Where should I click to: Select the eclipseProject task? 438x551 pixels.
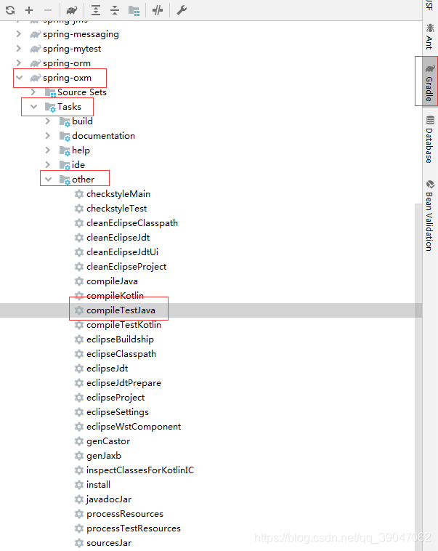point(115,398)
